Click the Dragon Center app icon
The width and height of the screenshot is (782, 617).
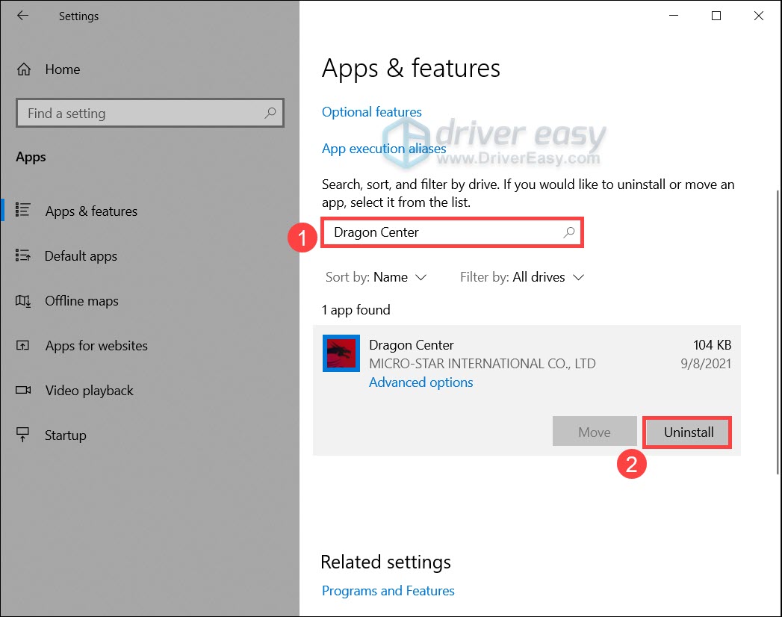341,353
